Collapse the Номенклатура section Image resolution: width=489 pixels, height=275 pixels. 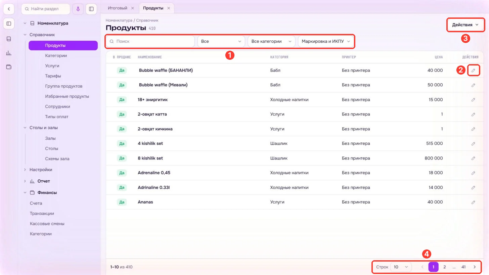point(25,24)
